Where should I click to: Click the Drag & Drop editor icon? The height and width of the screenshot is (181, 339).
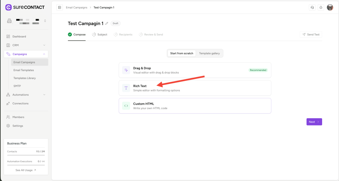tap(126, 70)
